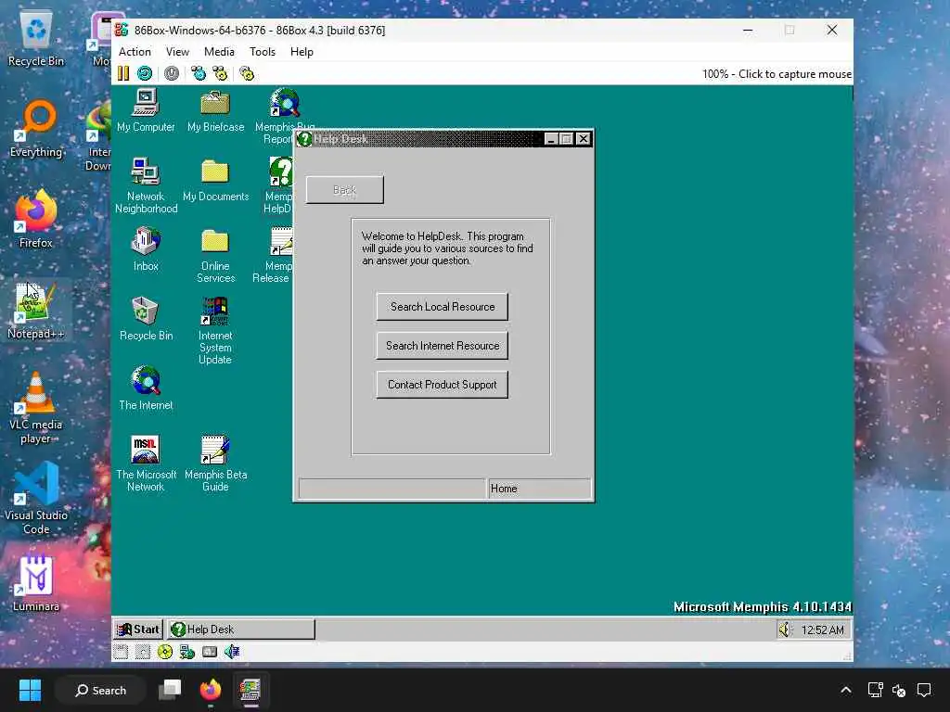Image resolution: width=950 pixels, height=712 pixels.
Task: Open My Briefcase icon
Action: [215, 110]
